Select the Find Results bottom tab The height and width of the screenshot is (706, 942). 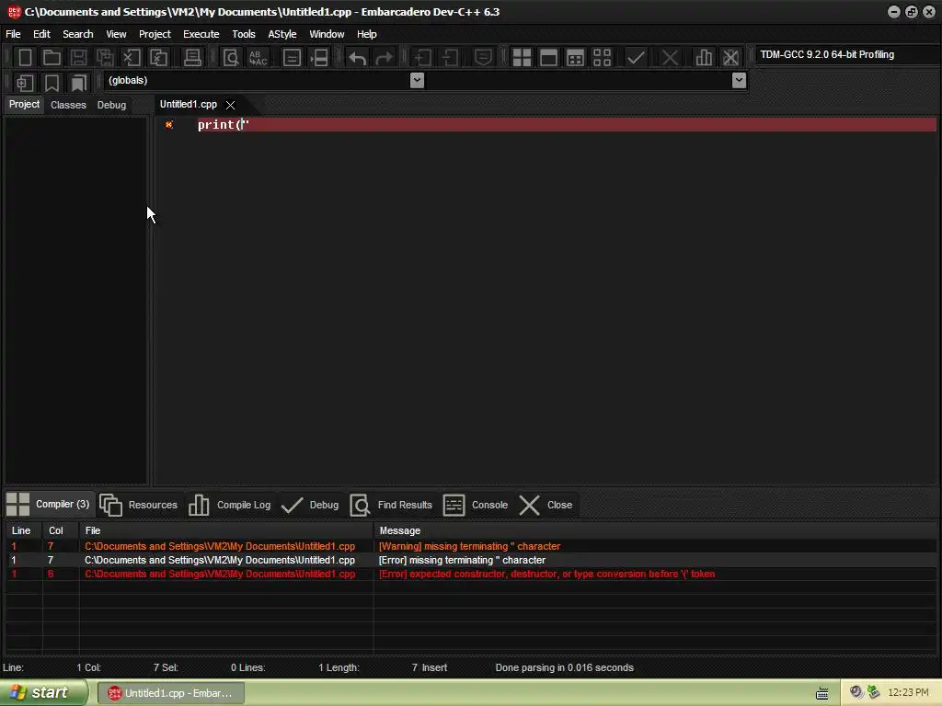[391, 505]
